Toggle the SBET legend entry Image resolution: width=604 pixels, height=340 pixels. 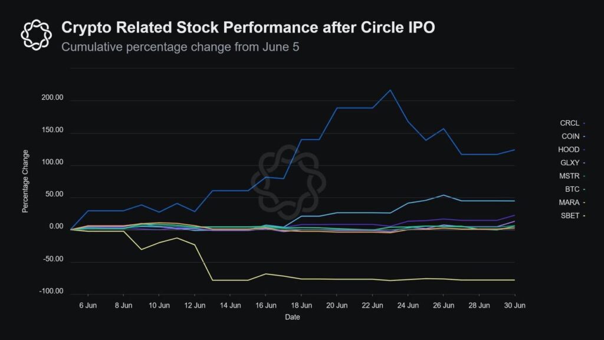570,215
